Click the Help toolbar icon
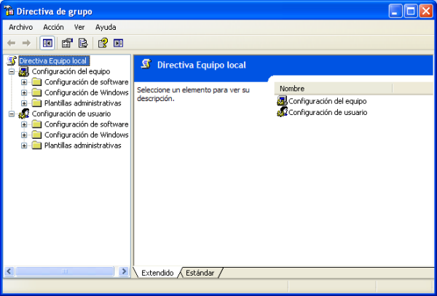Screen dimensions: 437x296 (103, 43)
